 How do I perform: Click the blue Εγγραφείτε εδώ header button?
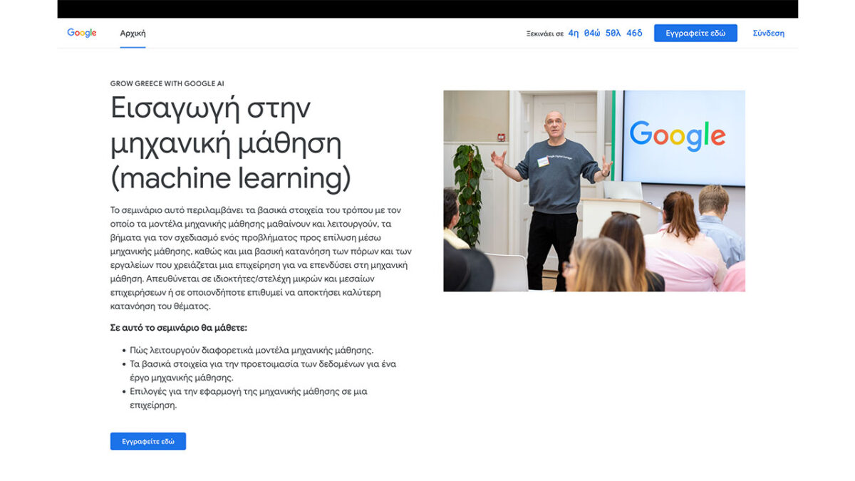coord(695,33)
